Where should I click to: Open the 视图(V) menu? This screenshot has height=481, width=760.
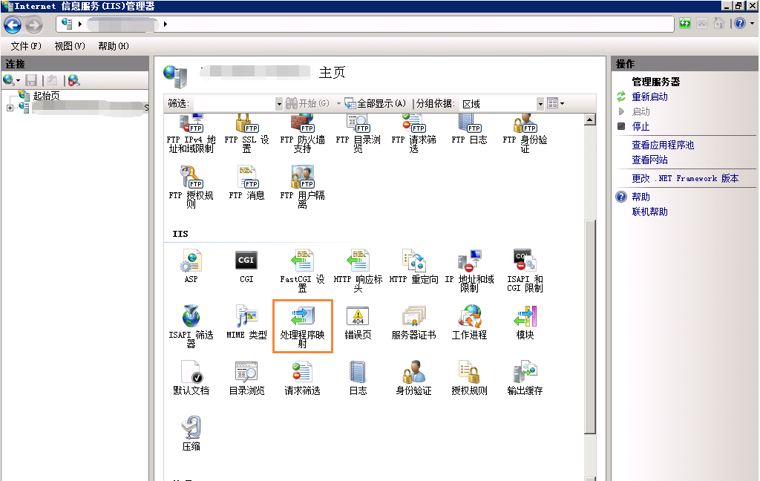[70, 46]
